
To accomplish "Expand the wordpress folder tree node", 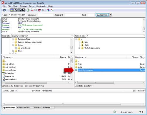I will 16,48.
